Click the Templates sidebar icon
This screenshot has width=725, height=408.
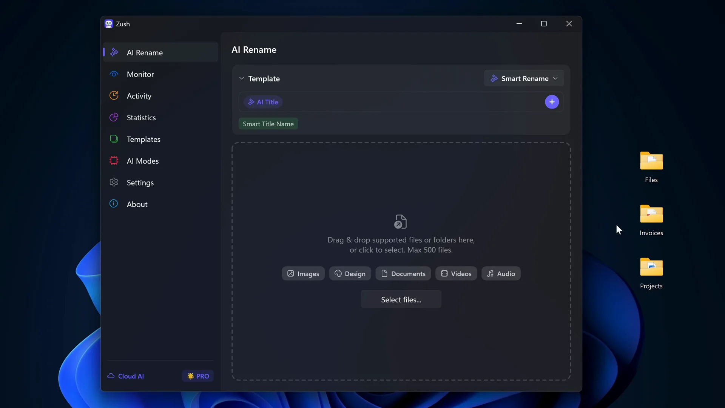(114, 139)
